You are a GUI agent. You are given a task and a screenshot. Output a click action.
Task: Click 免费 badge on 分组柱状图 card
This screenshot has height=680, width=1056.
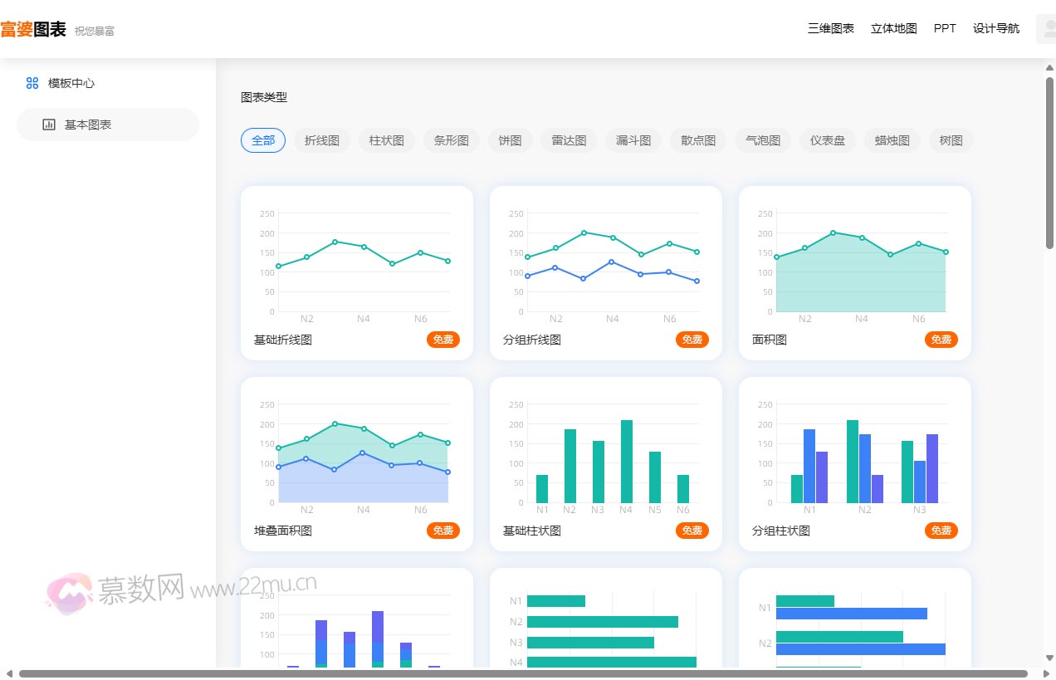coord(941,531)
